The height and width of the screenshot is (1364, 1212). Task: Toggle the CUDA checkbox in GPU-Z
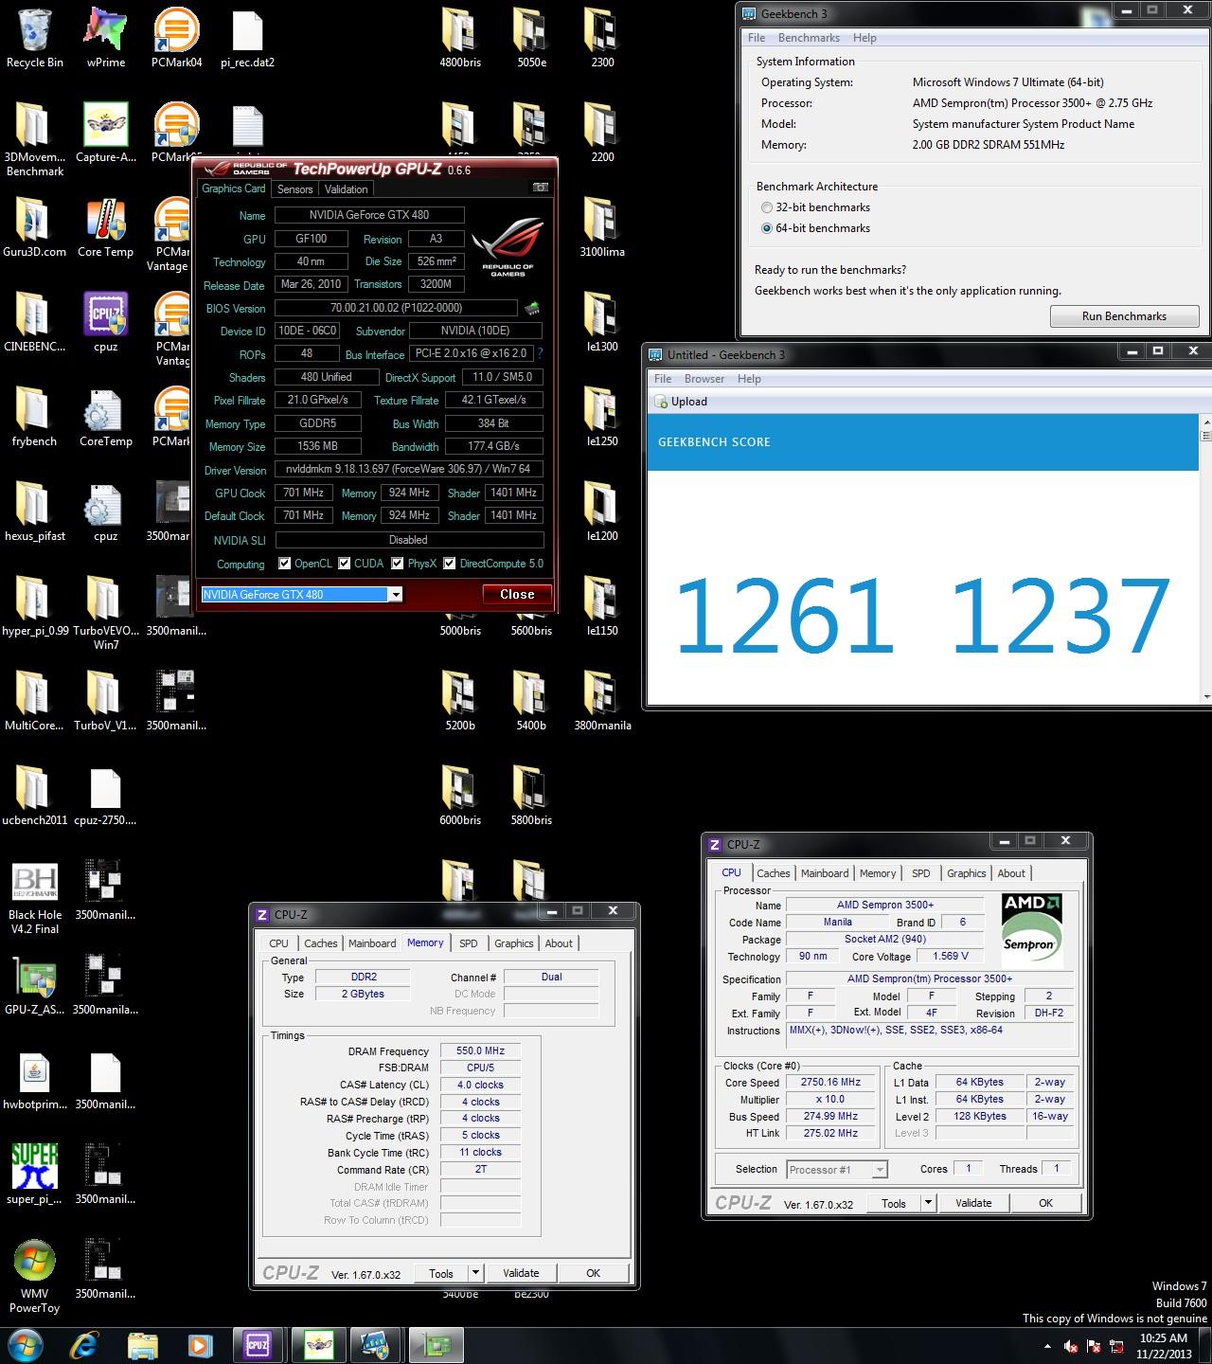345,564
